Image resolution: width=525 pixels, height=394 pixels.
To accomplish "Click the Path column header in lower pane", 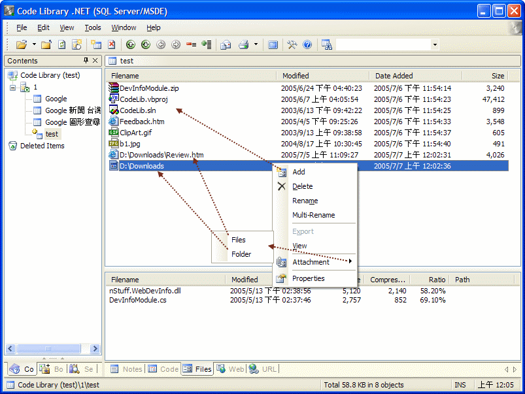I will [x=481, y=280].
